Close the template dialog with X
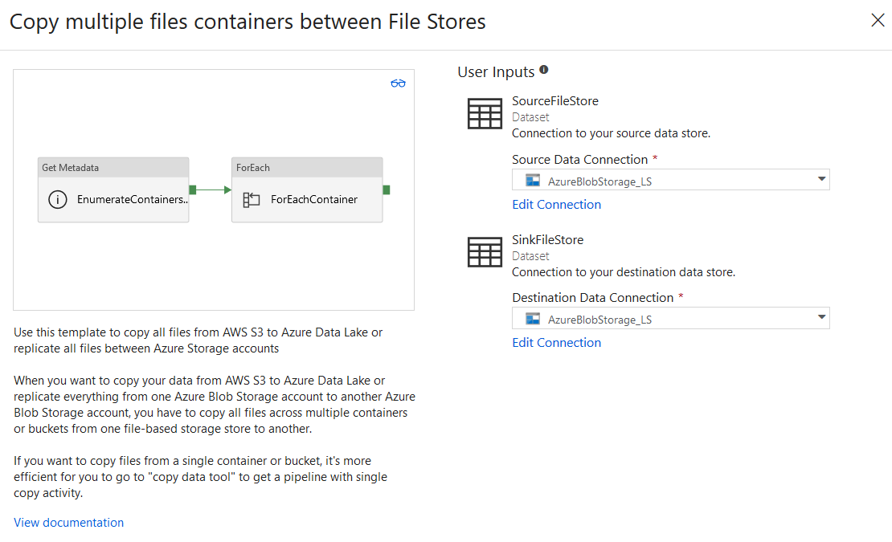The height and width of the screenshot is (542, 892). tap(878, 21)
